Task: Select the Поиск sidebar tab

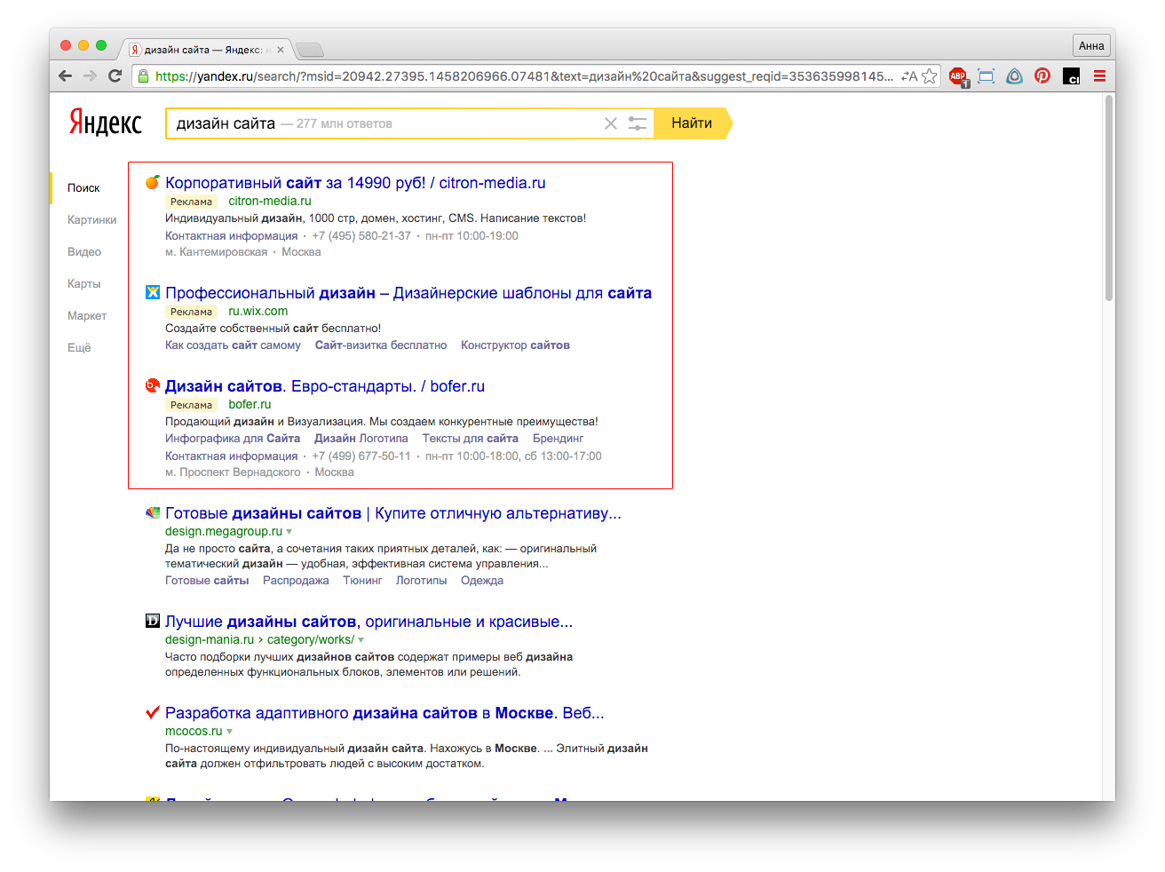Action: [x=83, y=187]
